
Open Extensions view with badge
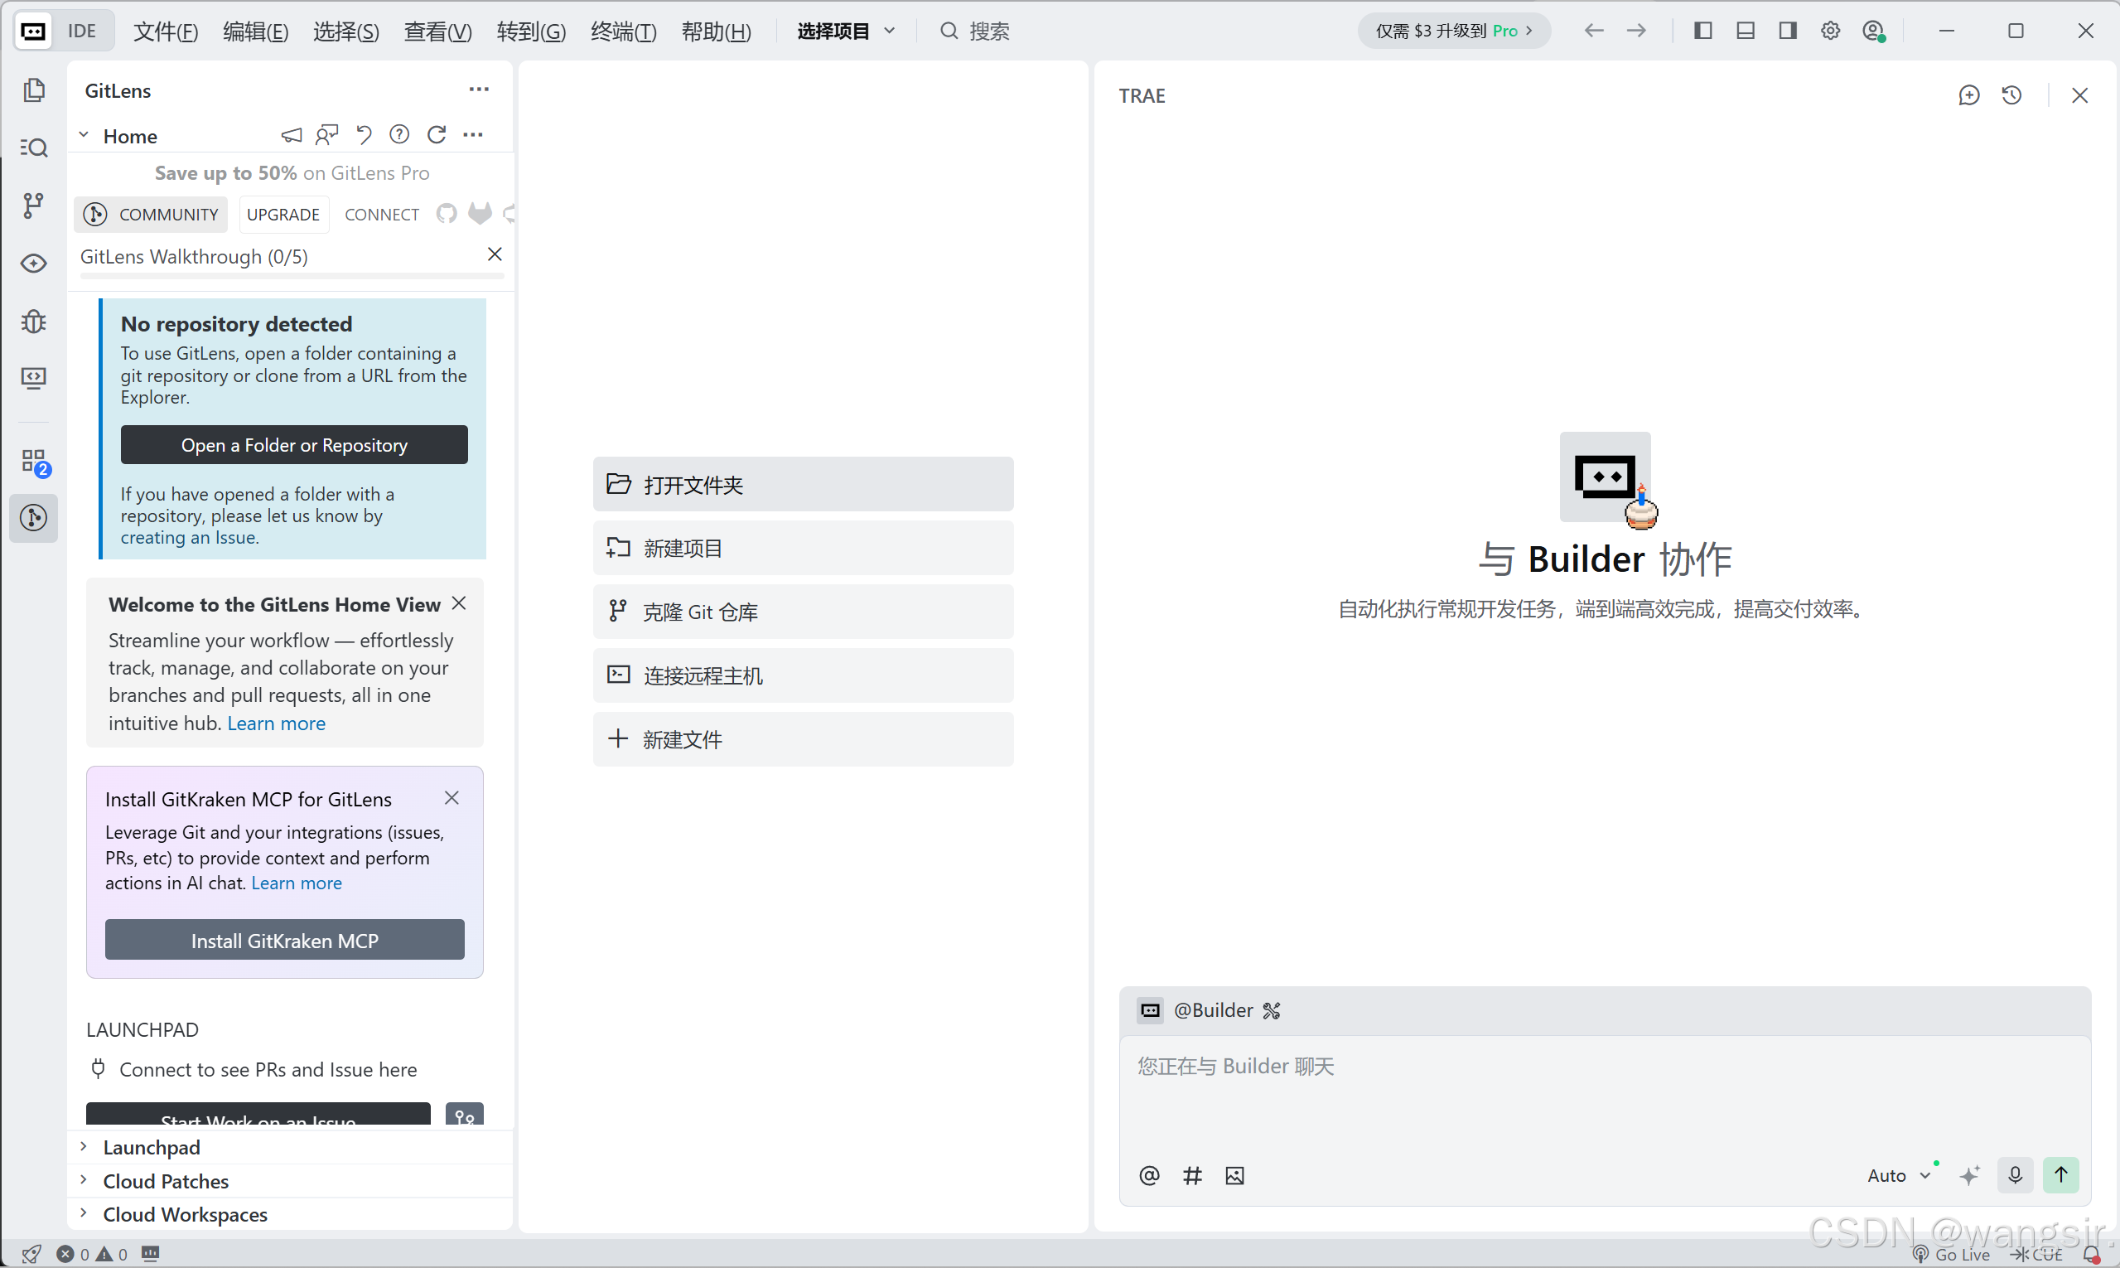click(35, 463)
